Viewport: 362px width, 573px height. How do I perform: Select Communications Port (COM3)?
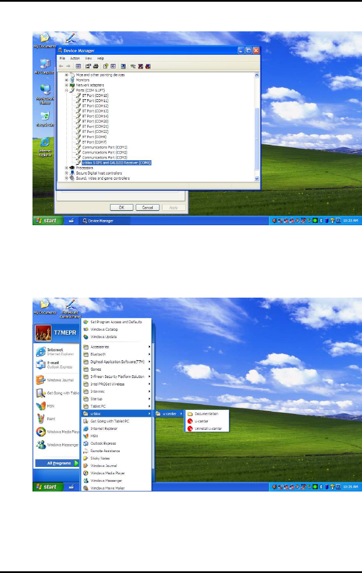point(104,157)
